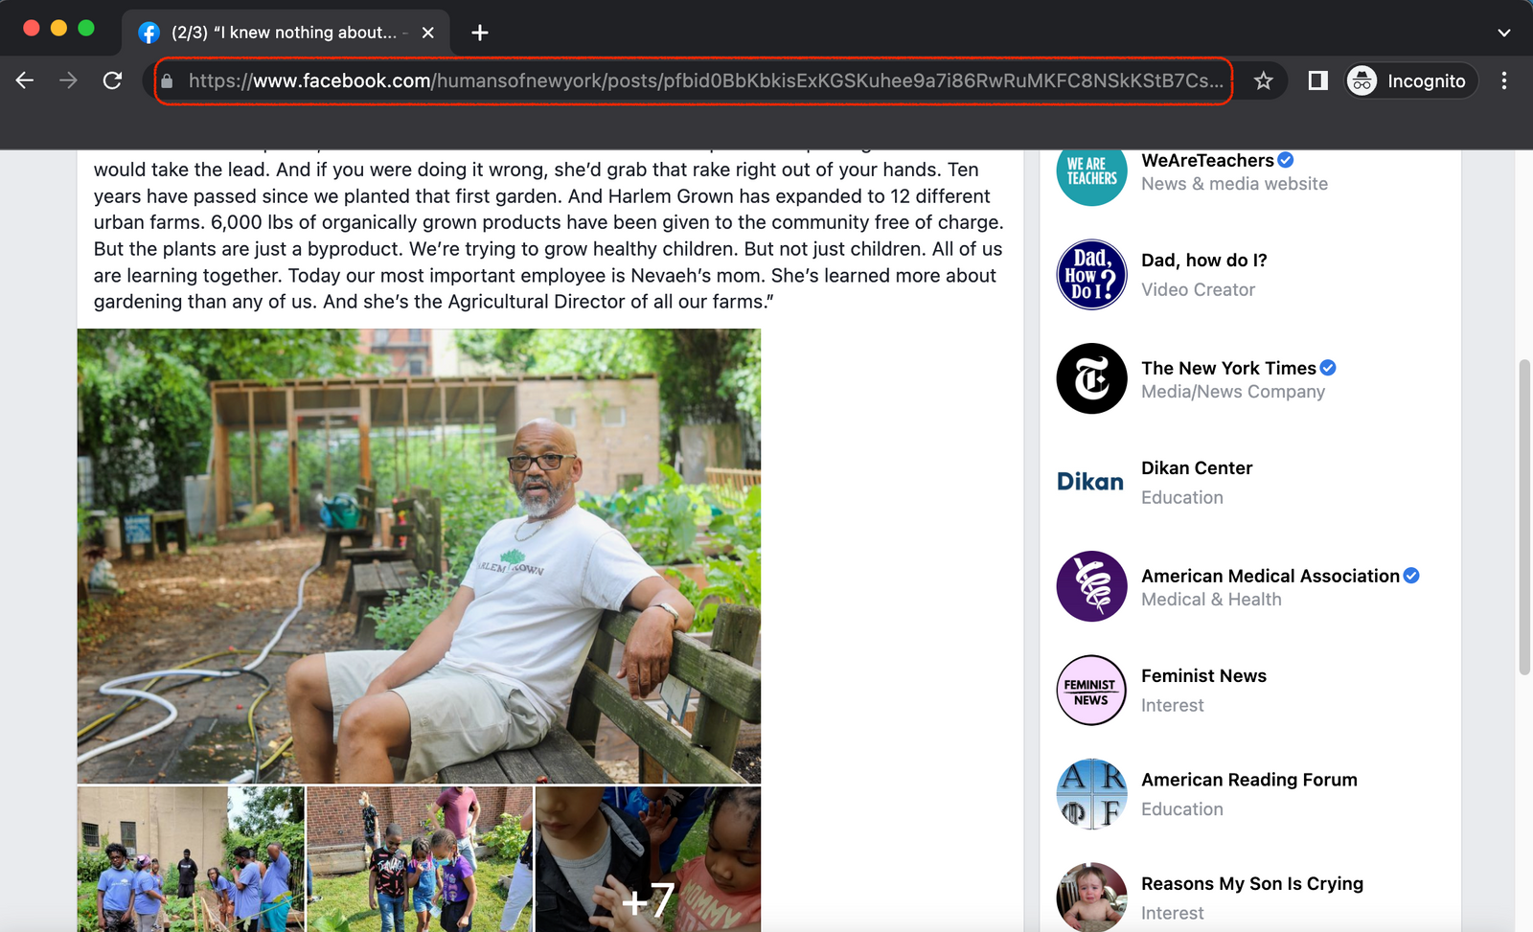Image resolution: width=1533 pixels, height=932 pixels.
Task: Reload the current Facebook page
Action: click(112, 80)
